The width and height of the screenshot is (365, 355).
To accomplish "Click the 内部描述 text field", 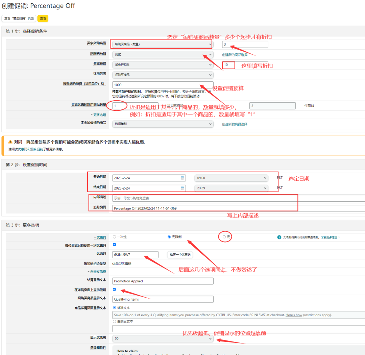I will (237, 198).
